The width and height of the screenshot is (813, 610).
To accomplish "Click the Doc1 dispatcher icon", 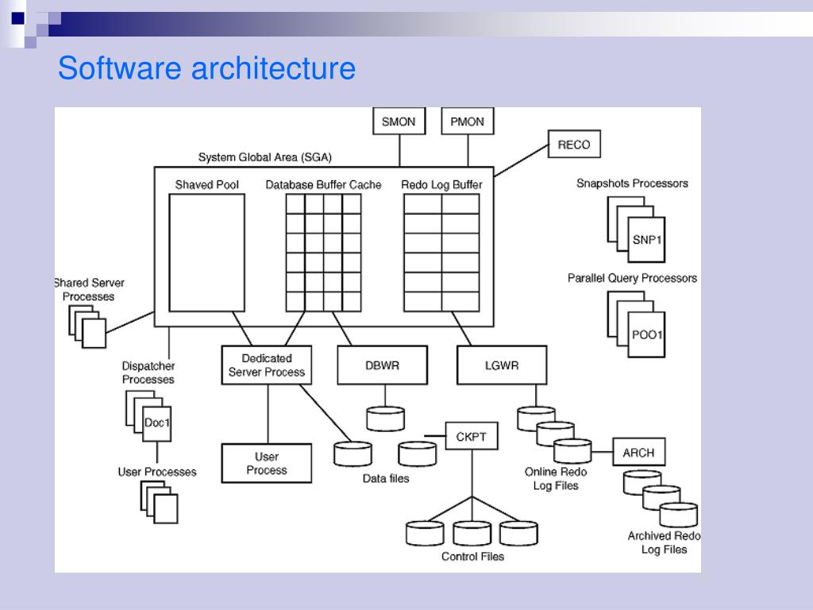I will click(x=148, y=416).
